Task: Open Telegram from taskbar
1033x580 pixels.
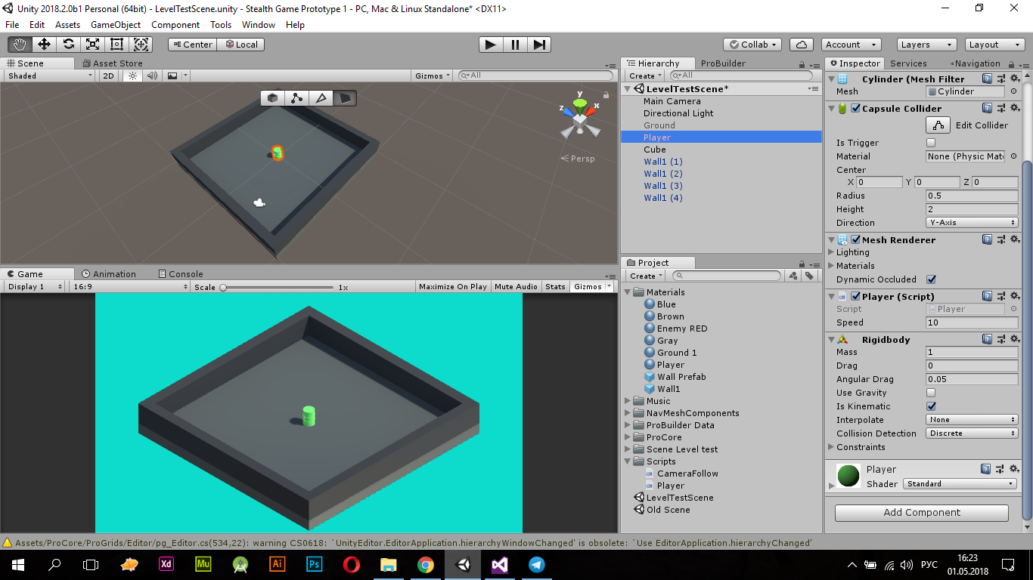Action: (x=536, y=564)
